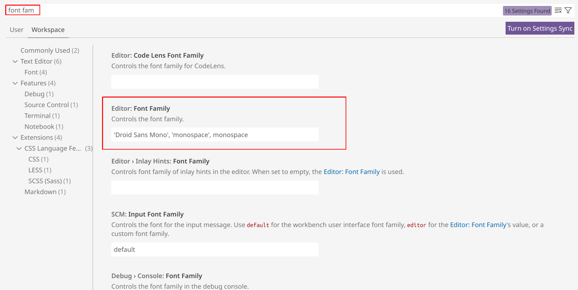Edit the Editor Font Family text field

[x=215, y=135]
